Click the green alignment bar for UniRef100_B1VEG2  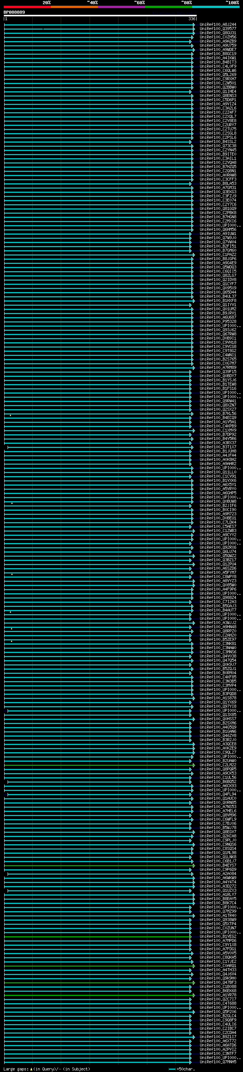pyautogui.click(x=98, y=937)
